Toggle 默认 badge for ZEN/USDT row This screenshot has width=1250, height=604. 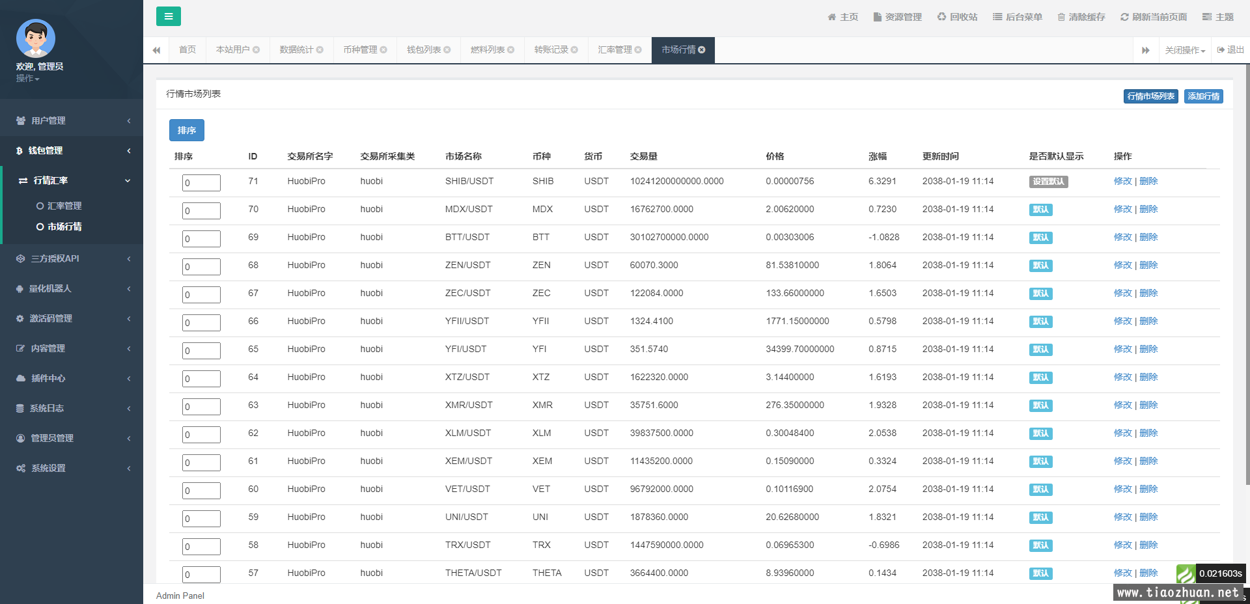point(1041,266)
